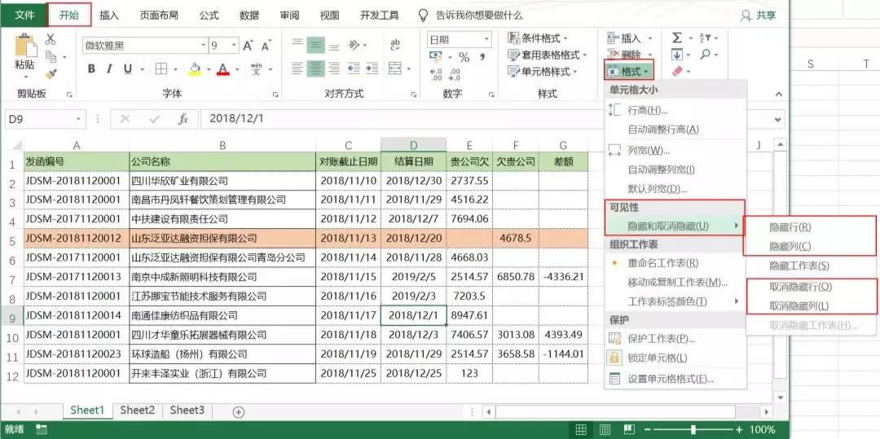The image size is (880, 439).
Task: Click the find magnifier icon
Action: coord(706,55)
